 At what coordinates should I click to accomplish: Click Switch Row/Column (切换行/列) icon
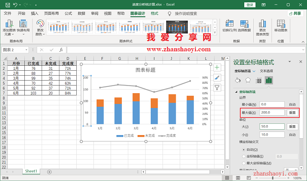click(x=229, y=26)
